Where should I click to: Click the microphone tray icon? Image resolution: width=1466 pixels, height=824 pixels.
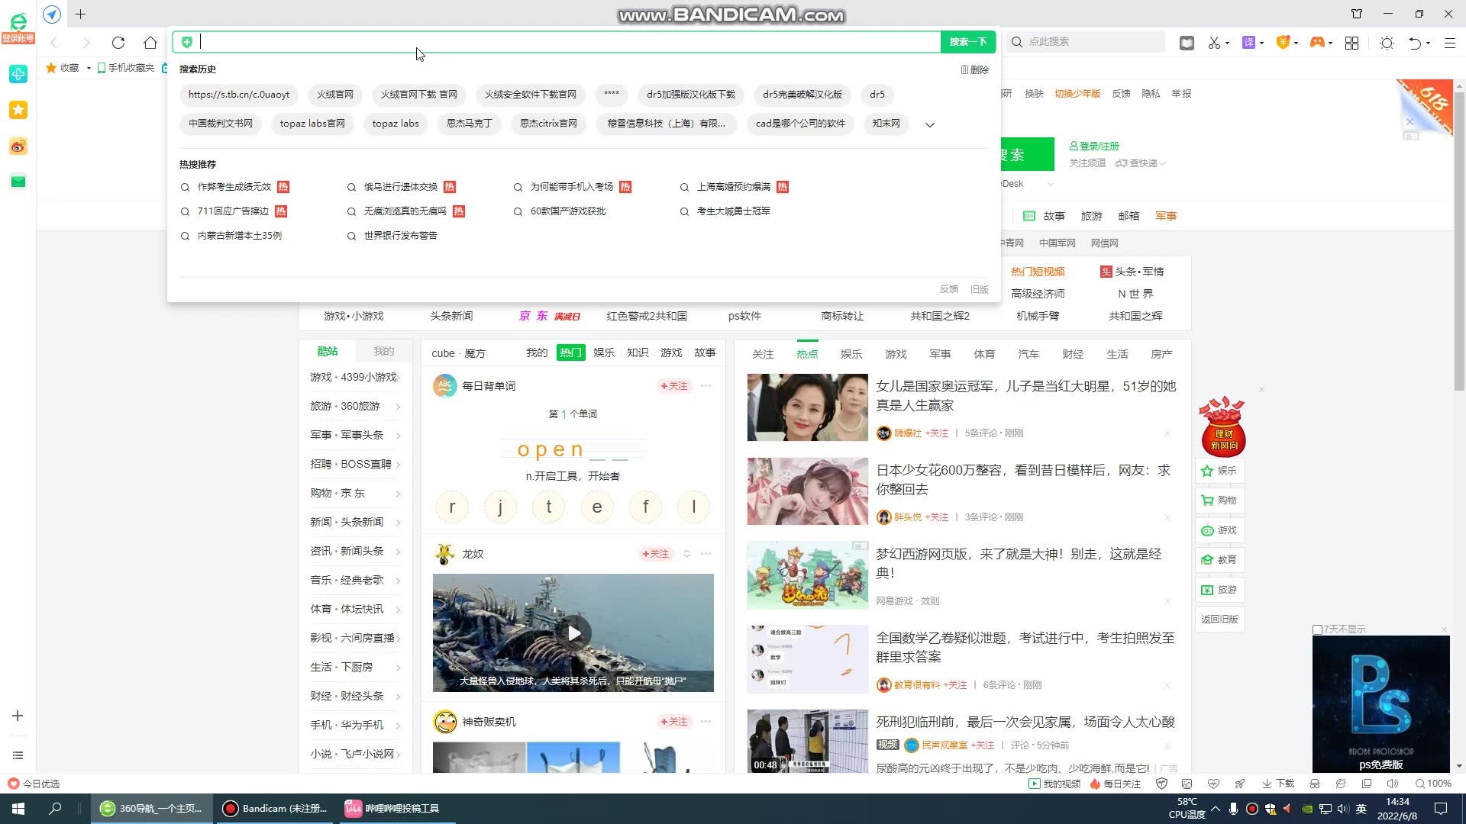pyautogui.click(x=1234, y=809)
